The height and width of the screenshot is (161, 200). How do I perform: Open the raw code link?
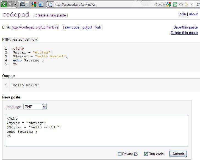(x=72, y=27)
